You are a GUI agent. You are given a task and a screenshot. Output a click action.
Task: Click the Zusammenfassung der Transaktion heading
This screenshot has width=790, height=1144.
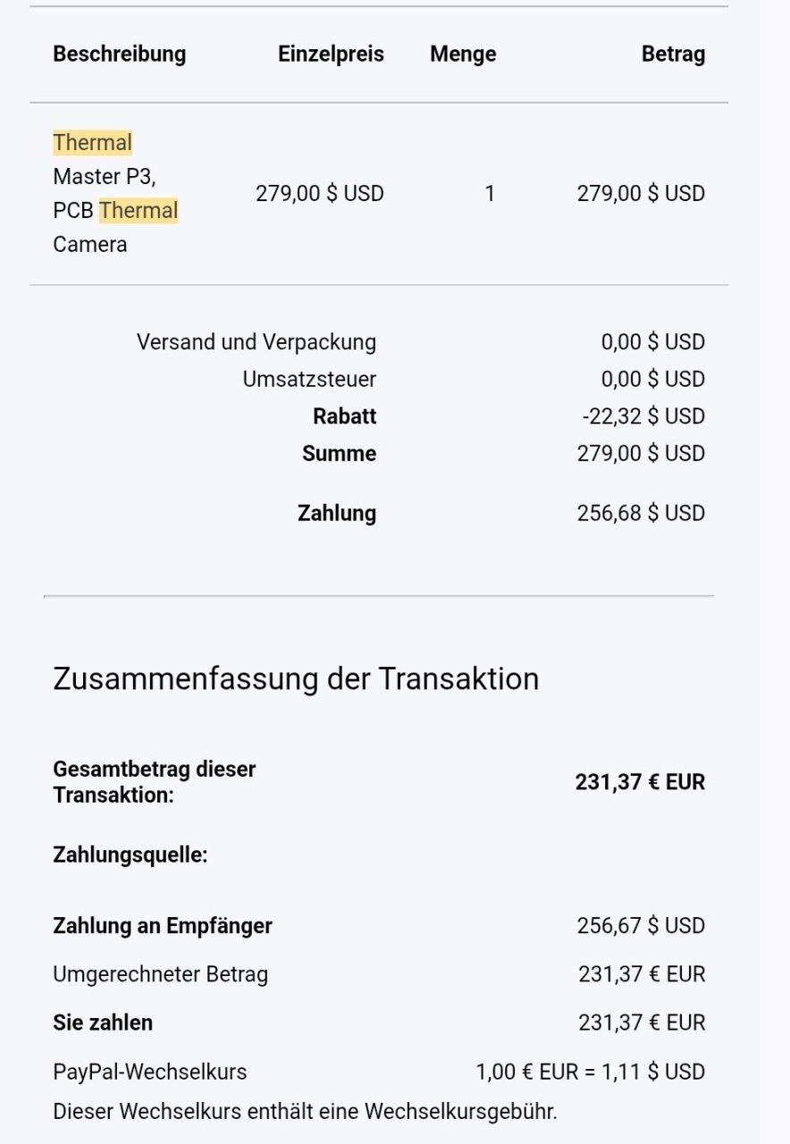[296, 678]
